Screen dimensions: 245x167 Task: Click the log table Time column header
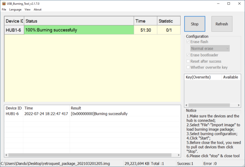click(46, 108)
